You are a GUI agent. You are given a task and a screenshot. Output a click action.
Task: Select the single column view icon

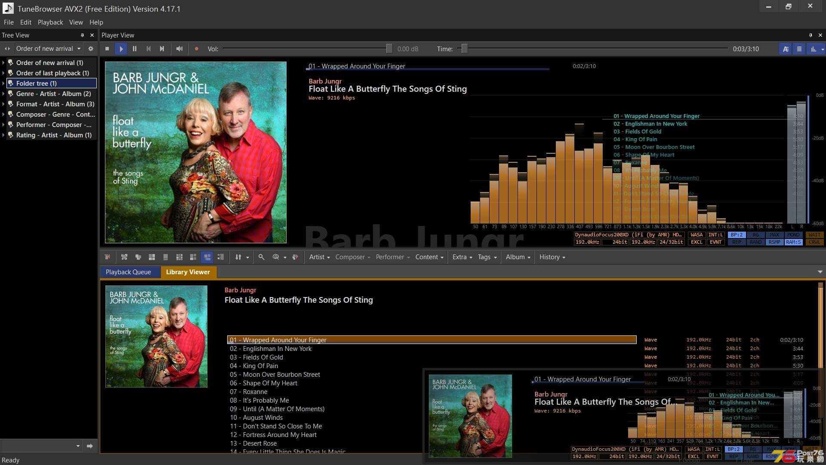click(166, 257)
